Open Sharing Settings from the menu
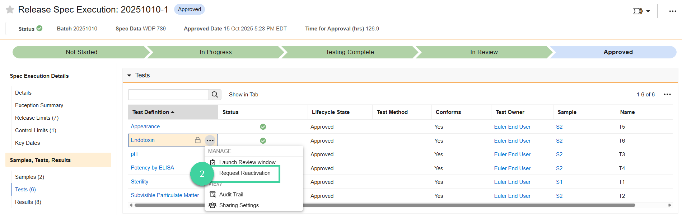This screenshot has height=215, width=682. 239,205
